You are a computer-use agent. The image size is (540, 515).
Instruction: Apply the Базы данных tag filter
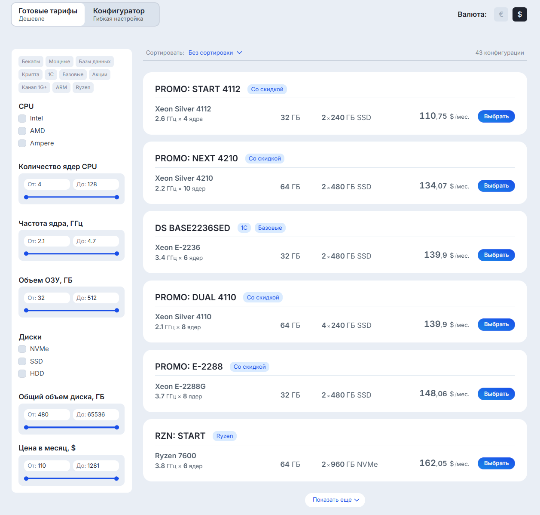point(95,62)
